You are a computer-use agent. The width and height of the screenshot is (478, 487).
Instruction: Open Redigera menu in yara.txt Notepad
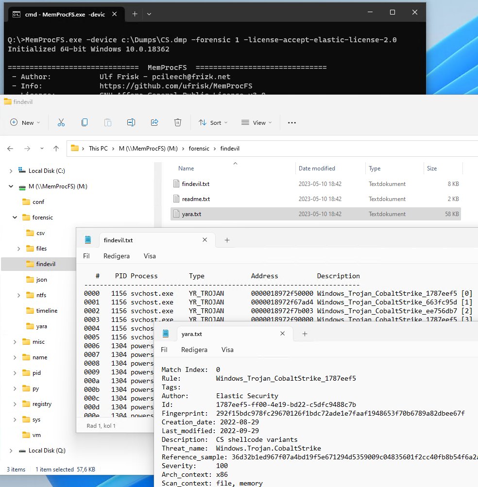click(194, 350)
